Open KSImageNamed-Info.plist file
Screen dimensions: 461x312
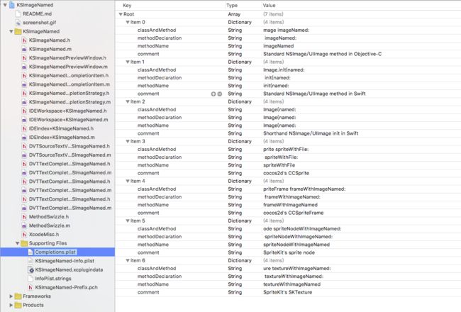tap(65, 261)
